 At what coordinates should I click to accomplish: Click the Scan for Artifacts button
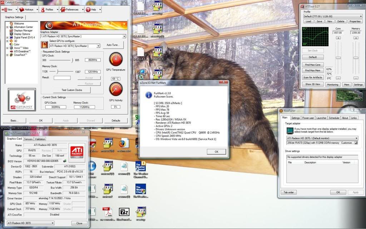click(x=313, y=77)
